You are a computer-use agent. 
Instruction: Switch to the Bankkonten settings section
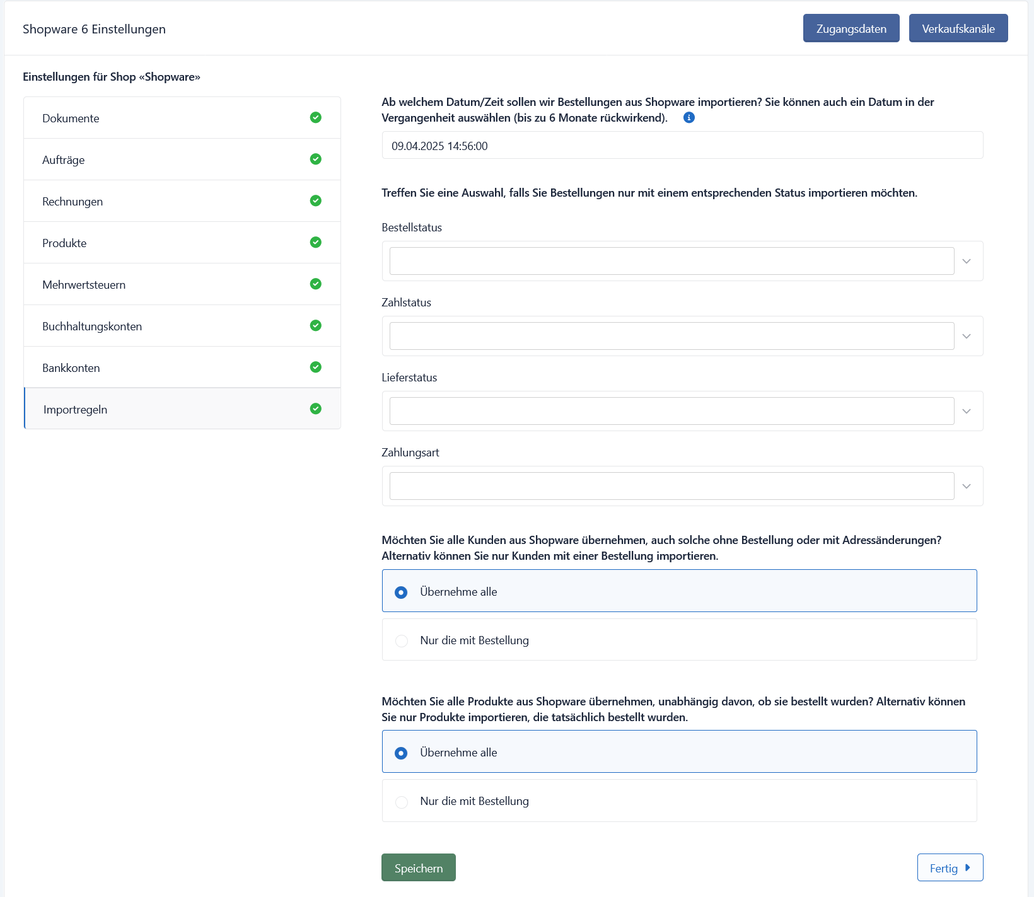click(x=71, y=367)
